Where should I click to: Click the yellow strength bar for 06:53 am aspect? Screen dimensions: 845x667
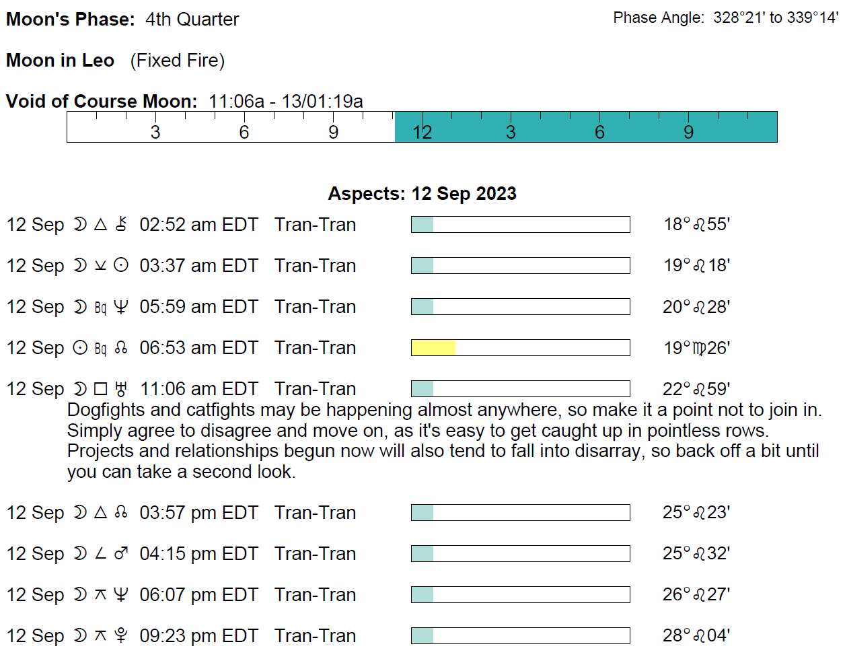click(x=433, y=348)
